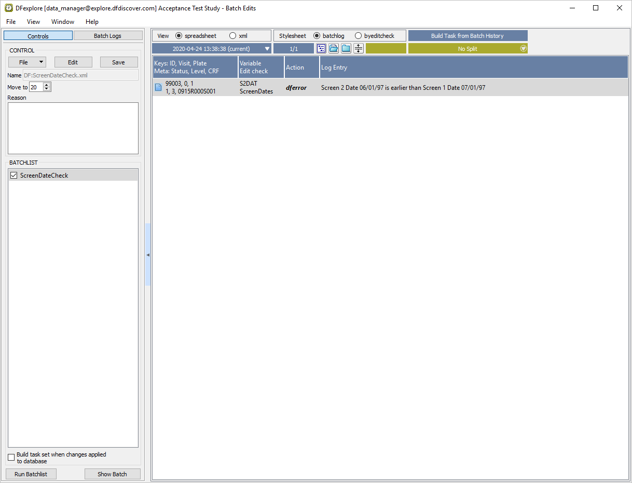The image size is (632, 483).
Task: Click the document icon in record 99003 row
Action: 158,87
